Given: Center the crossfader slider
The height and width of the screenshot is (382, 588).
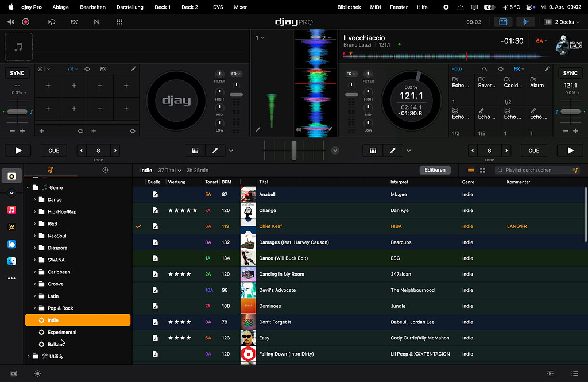Looking at the screenshot, I should (295, 151).
